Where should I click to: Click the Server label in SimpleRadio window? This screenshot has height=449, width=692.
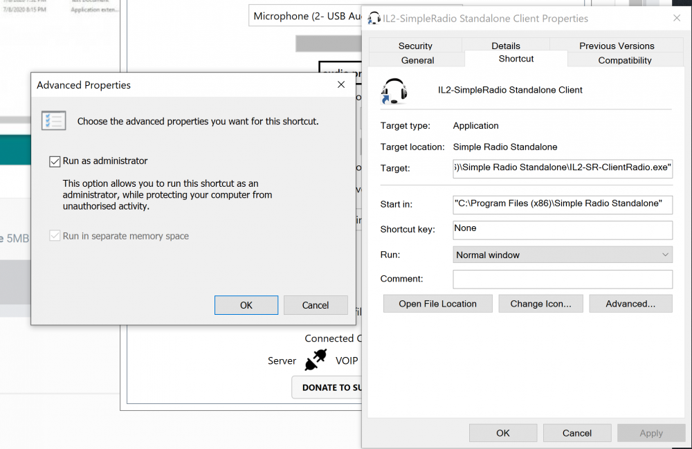(282, 360)
